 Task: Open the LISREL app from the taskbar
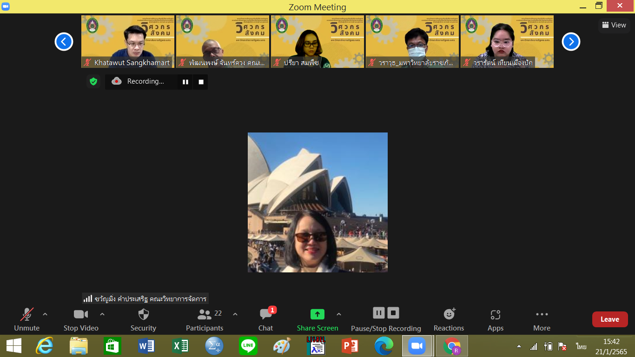click(316, 346)
